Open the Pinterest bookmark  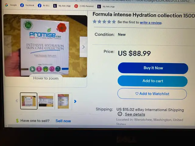[84, 6]
